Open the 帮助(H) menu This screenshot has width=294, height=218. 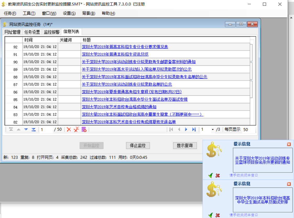point(108,13)
